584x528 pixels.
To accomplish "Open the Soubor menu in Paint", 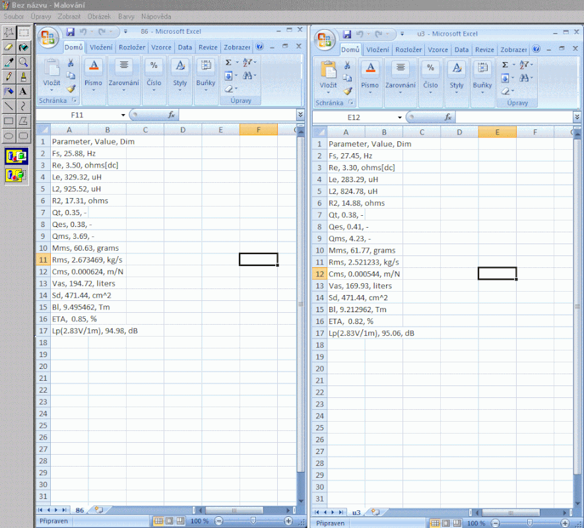I will click(14, 16).
